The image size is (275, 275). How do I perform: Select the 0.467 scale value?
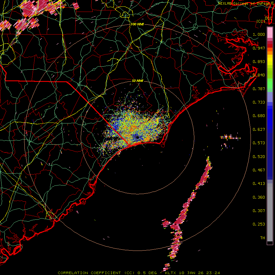[259, 170]
